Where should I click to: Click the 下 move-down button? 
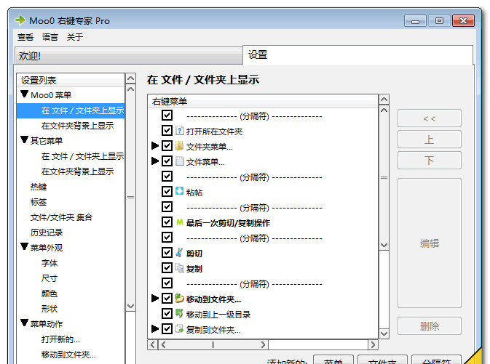coord(430,161)
